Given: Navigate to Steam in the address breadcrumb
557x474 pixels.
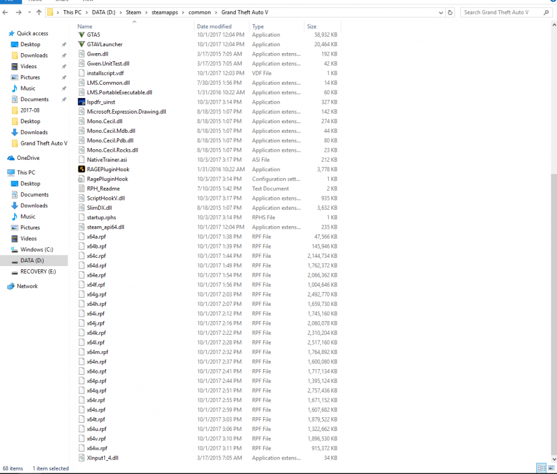Looking at the screenshot, I should [133, 13].
